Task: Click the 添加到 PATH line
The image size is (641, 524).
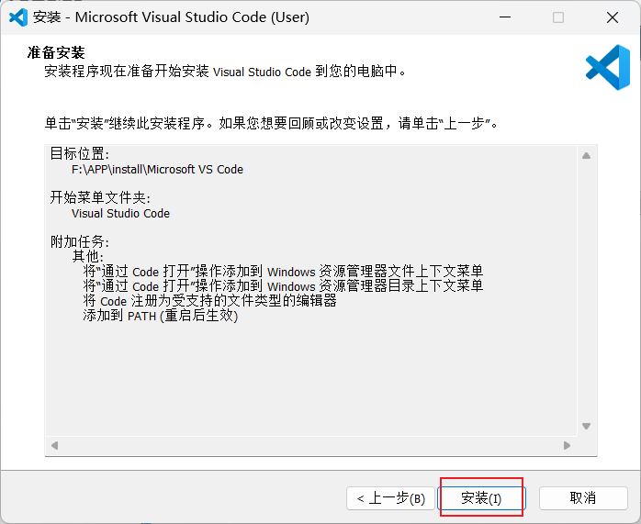Action: [x=161, y=316]
